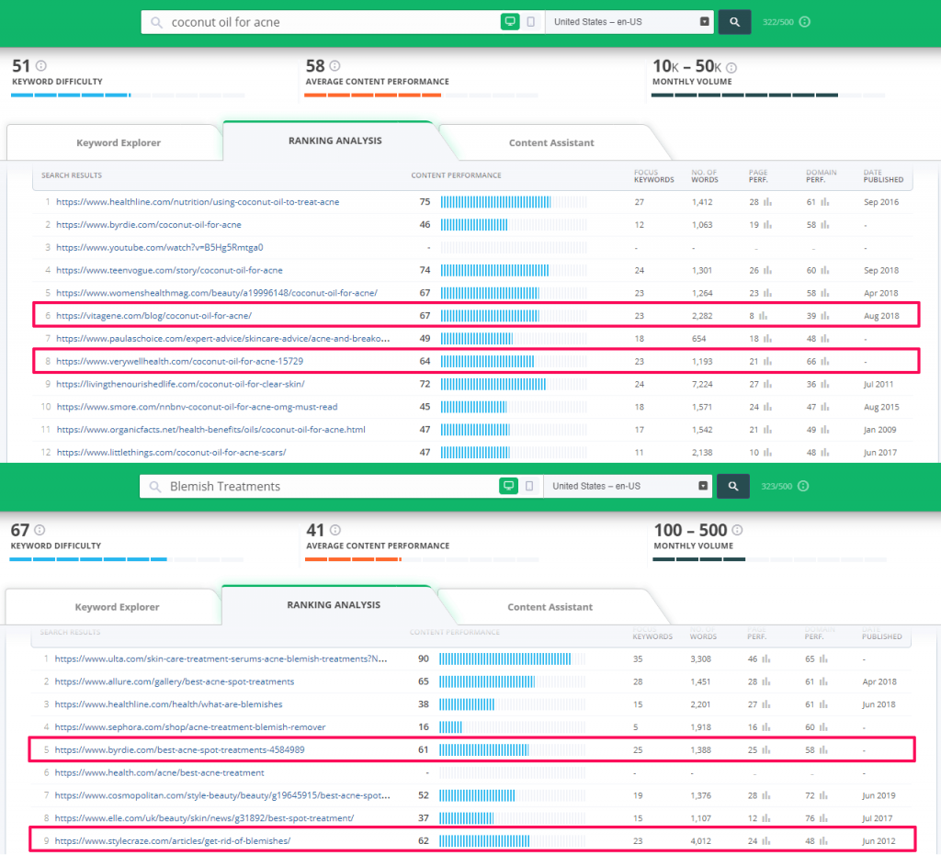Click info icon beside Average Content Performance 58
This screenshot has width=941, height=855.
click(334, 66)
